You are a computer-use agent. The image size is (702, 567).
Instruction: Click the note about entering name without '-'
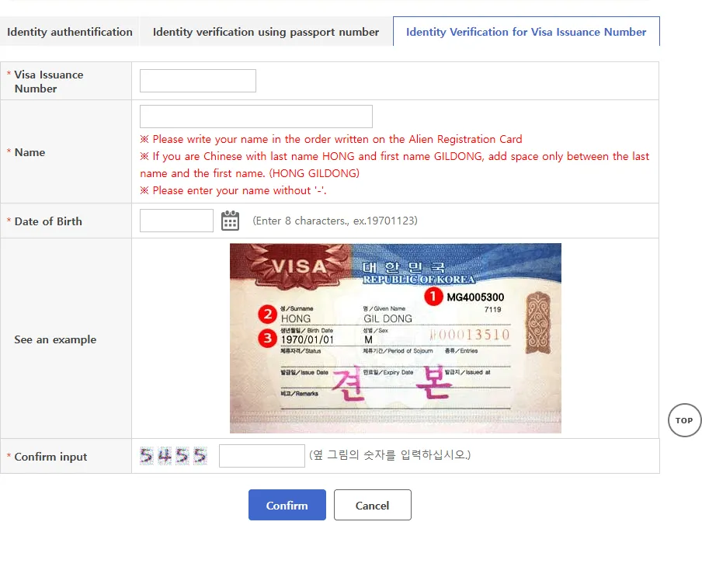233,190
